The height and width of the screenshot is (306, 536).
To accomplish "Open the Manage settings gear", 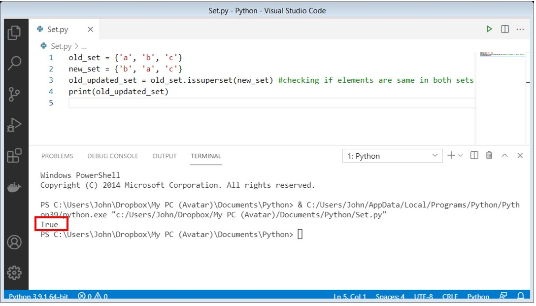I will tap(14, 272).
